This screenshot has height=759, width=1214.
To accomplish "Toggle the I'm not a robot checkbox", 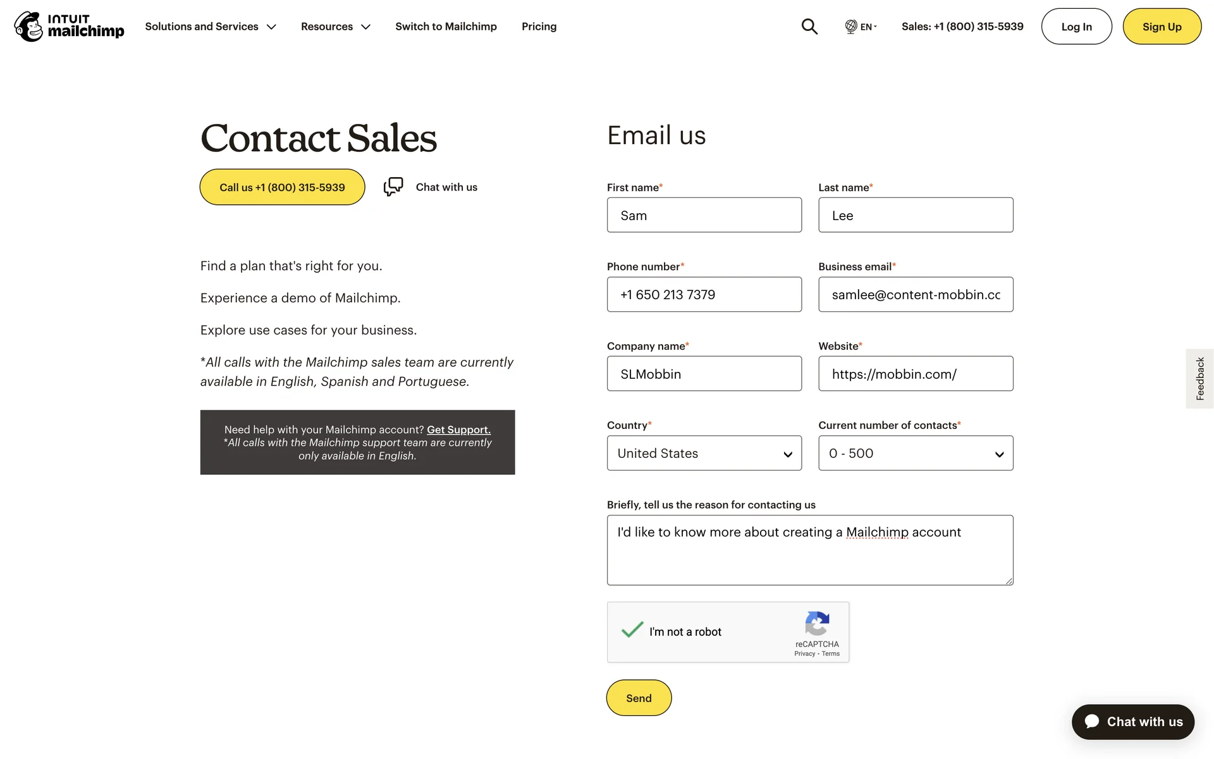I will pos(632,631).
